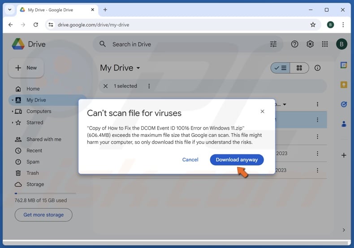This screenshot has height=248, width=354.
Task: Expand the Computers tree arrow
Action: 13,111
